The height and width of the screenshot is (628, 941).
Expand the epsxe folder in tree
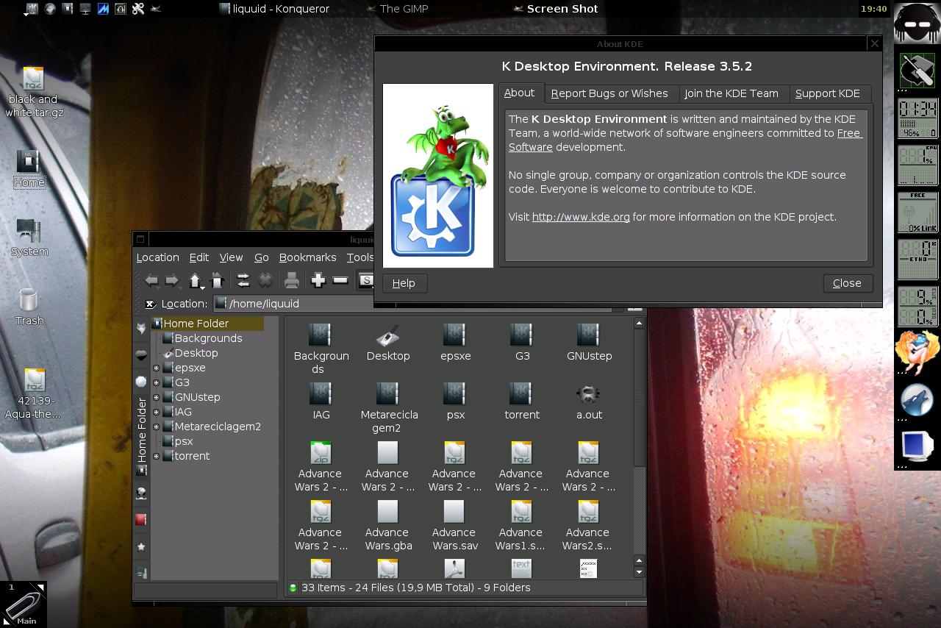(156, 368)
